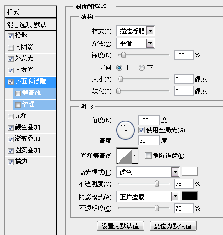Click the 大小 value field
Viewport: 223px width, 235px height.
click(184, 79)
